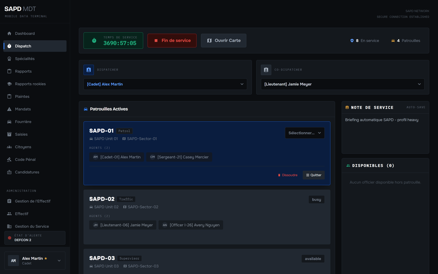Select agent chip Sergeant-21 Casey Mercier
Image resolution: width=438 pixels, height=274 pixels.
tap(179, 157)
